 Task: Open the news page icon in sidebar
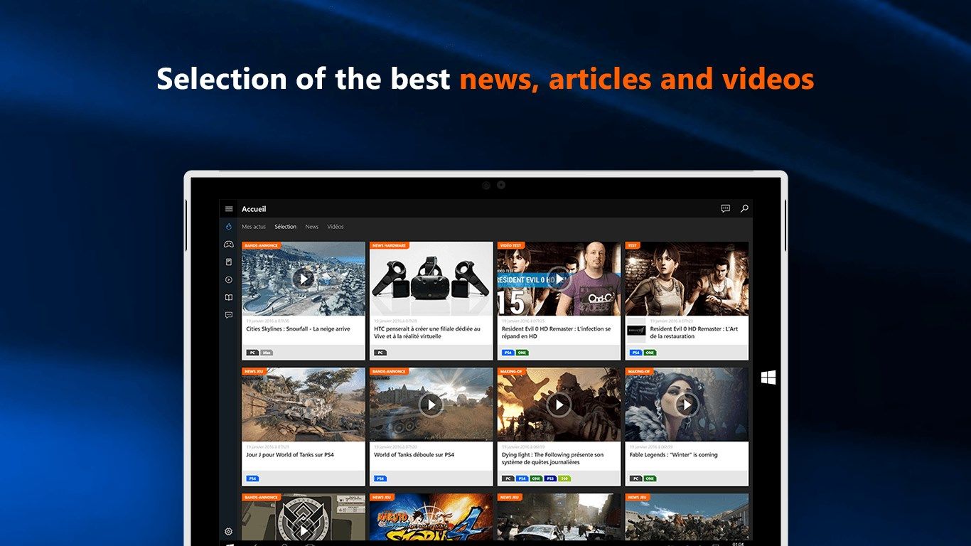pyautogui.click(x=229, y=262)
